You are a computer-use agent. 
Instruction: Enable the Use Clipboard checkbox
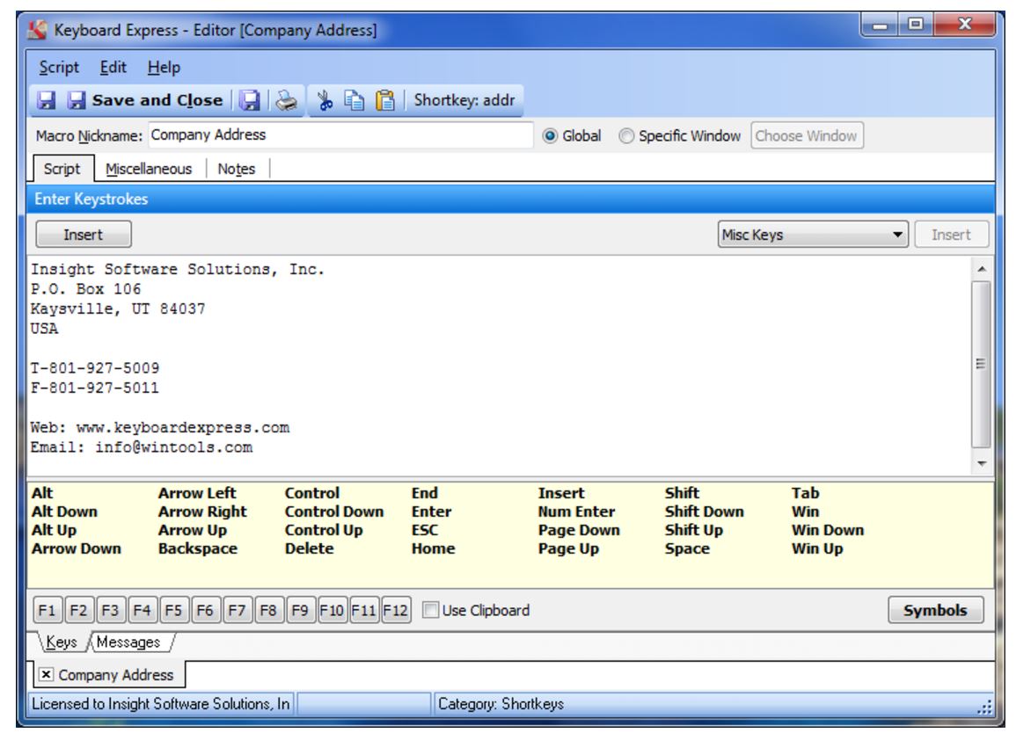[x=431, y=610]
